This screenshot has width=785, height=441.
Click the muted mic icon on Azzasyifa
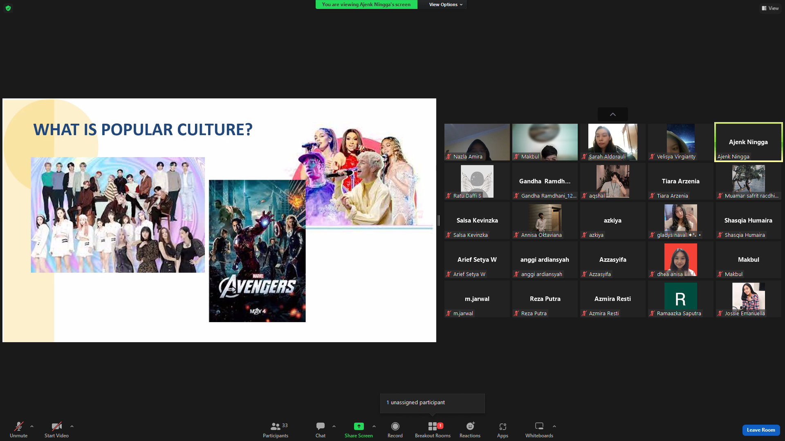584,274
